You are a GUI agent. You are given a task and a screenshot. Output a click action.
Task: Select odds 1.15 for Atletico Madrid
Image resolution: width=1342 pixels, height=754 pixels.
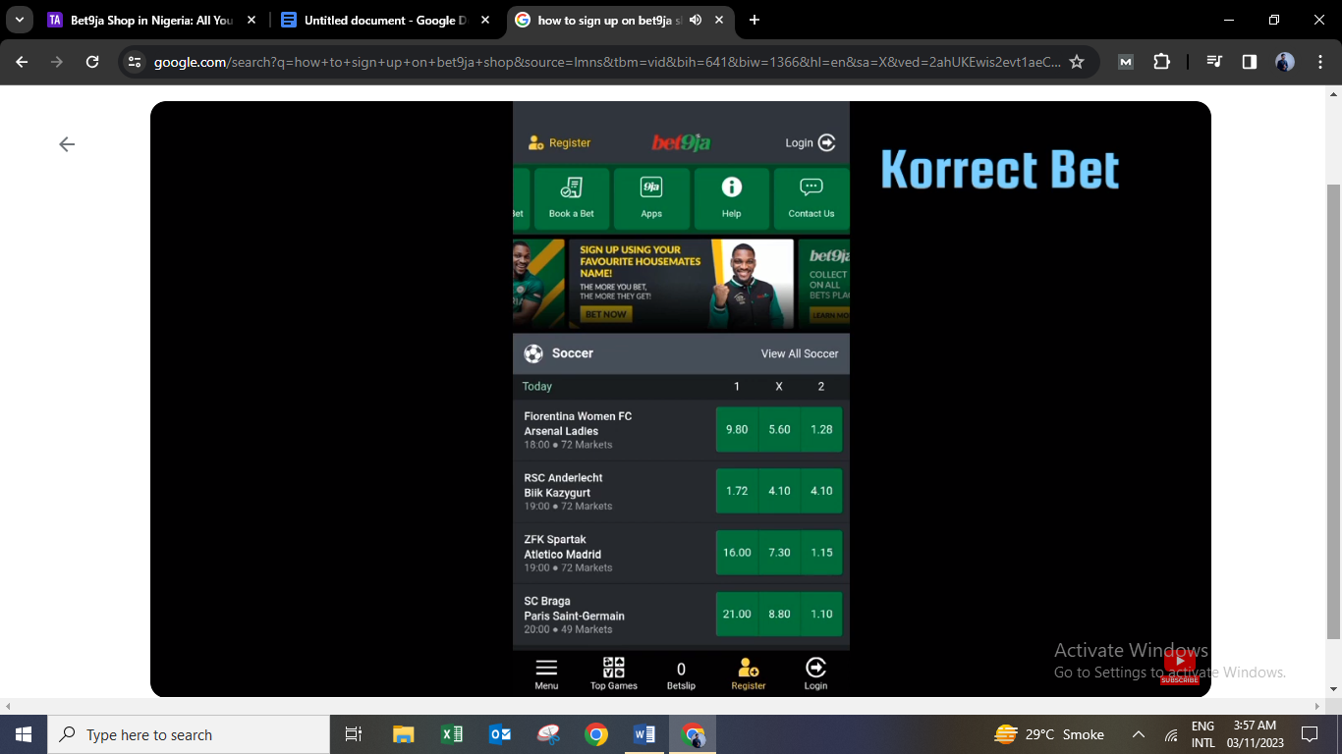pos(821,553)
